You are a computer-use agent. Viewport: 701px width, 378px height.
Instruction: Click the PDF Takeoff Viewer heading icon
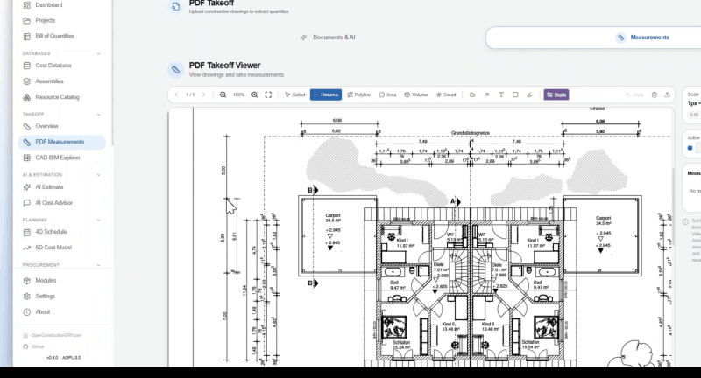tap(176, 70)
